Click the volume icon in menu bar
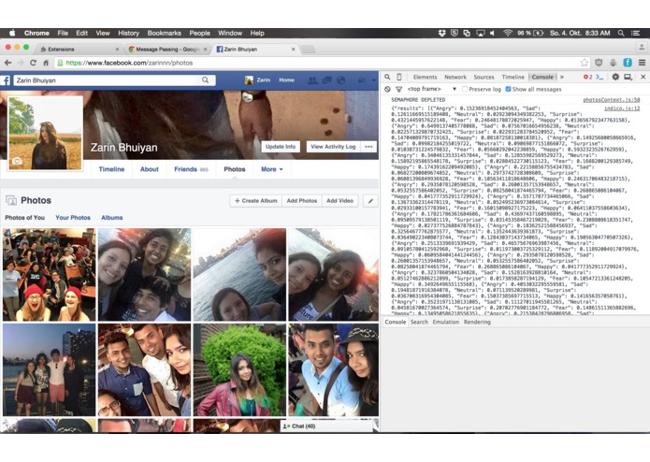 click(492, 33)
